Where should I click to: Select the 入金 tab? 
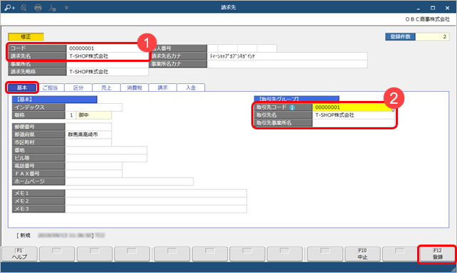191,87
